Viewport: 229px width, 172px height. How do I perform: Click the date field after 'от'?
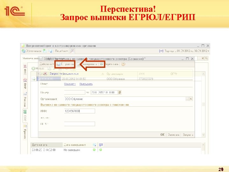104,92
